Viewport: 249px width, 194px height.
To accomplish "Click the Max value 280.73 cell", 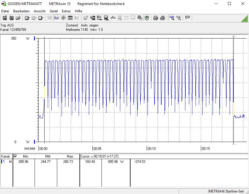I will (x=68, y=162).
